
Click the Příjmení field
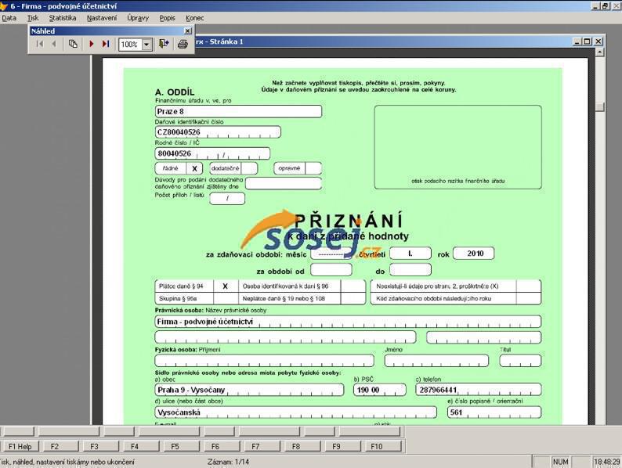[264, 361]
